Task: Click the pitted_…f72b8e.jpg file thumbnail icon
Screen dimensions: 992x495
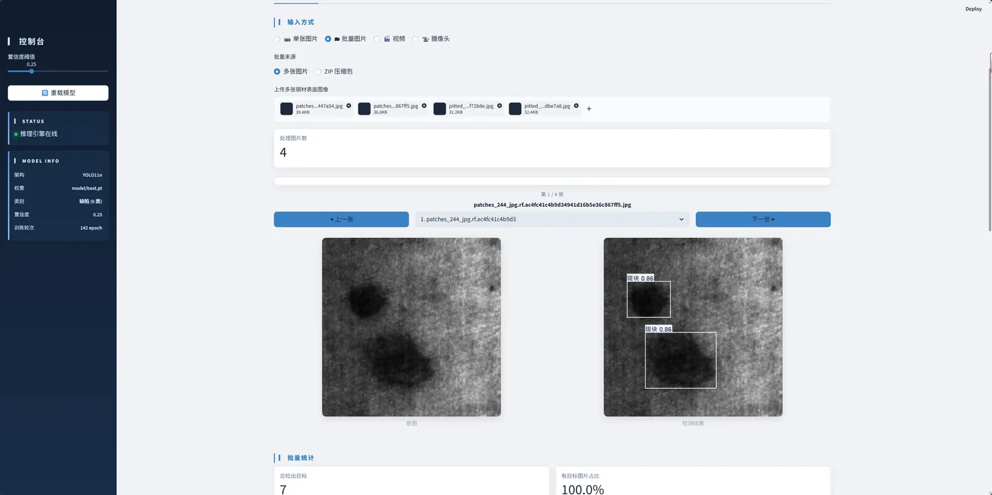Action: click(x=439, y=108)
